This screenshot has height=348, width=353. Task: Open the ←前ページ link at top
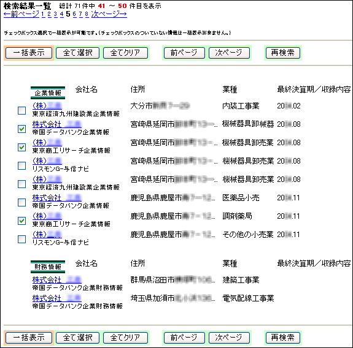[x=21, y=14]
